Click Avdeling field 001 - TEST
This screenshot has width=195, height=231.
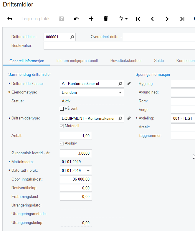(x=183, y=118)
